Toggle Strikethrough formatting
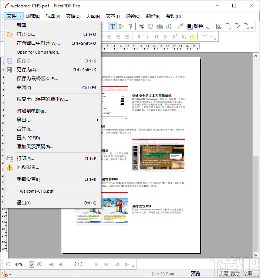The height and width of the screenshot is (278, 260). [165, 37]
